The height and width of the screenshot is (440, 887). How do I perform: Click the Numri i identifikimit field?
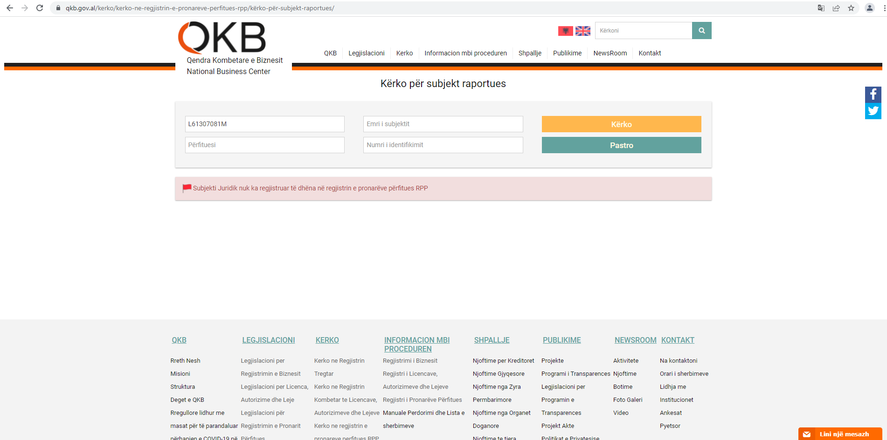[x=443, y=145]
